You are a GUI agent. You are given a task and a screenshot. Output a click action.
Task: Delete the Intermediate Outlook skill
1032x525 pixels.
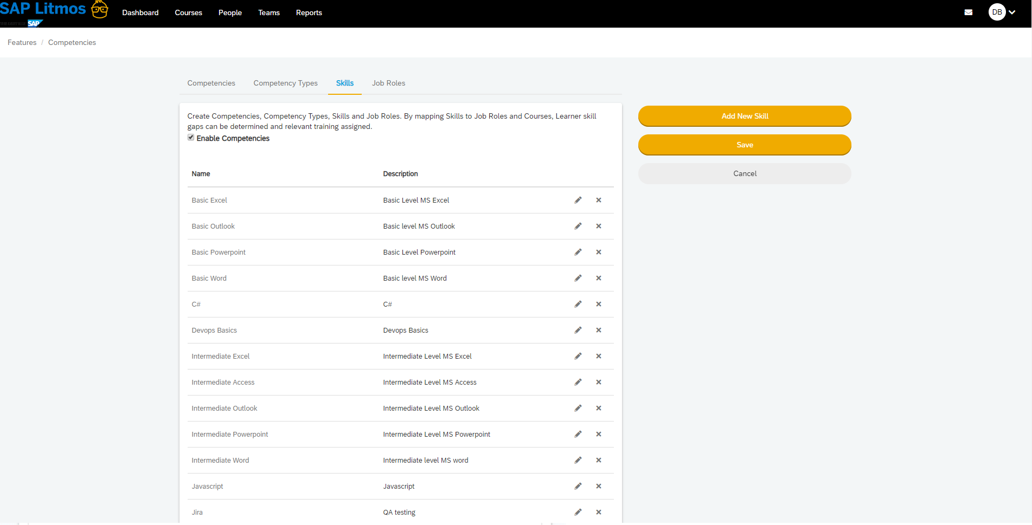coord(599,408)
